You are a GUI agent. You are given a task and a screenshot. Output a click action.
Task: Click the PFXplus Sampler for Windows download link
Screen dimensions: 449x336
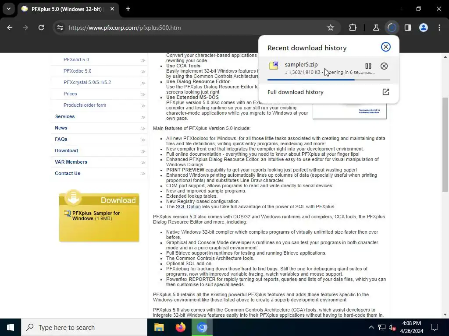96,216
